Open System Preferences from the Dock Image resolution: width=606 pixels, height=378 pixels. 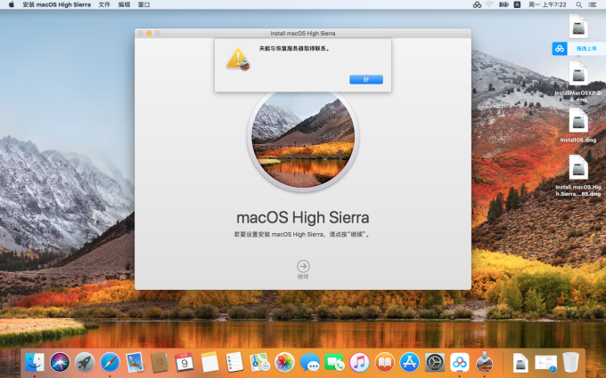point(435,363)
